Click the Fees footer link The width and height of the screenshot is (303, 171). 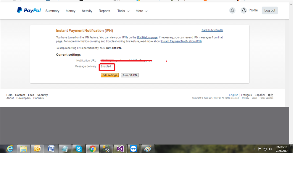coord(31,95)
